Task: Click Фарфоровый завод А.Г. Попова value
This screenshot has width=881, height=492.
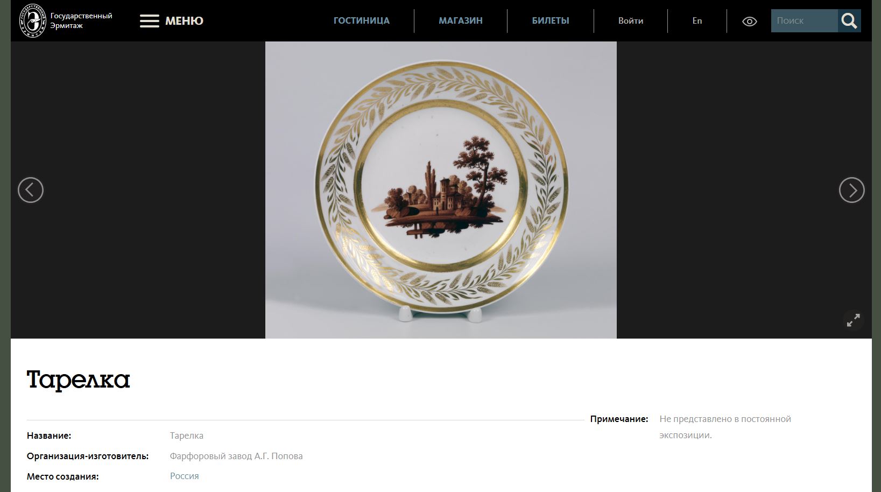Action: pyautogui.click(x=236, y=456)
